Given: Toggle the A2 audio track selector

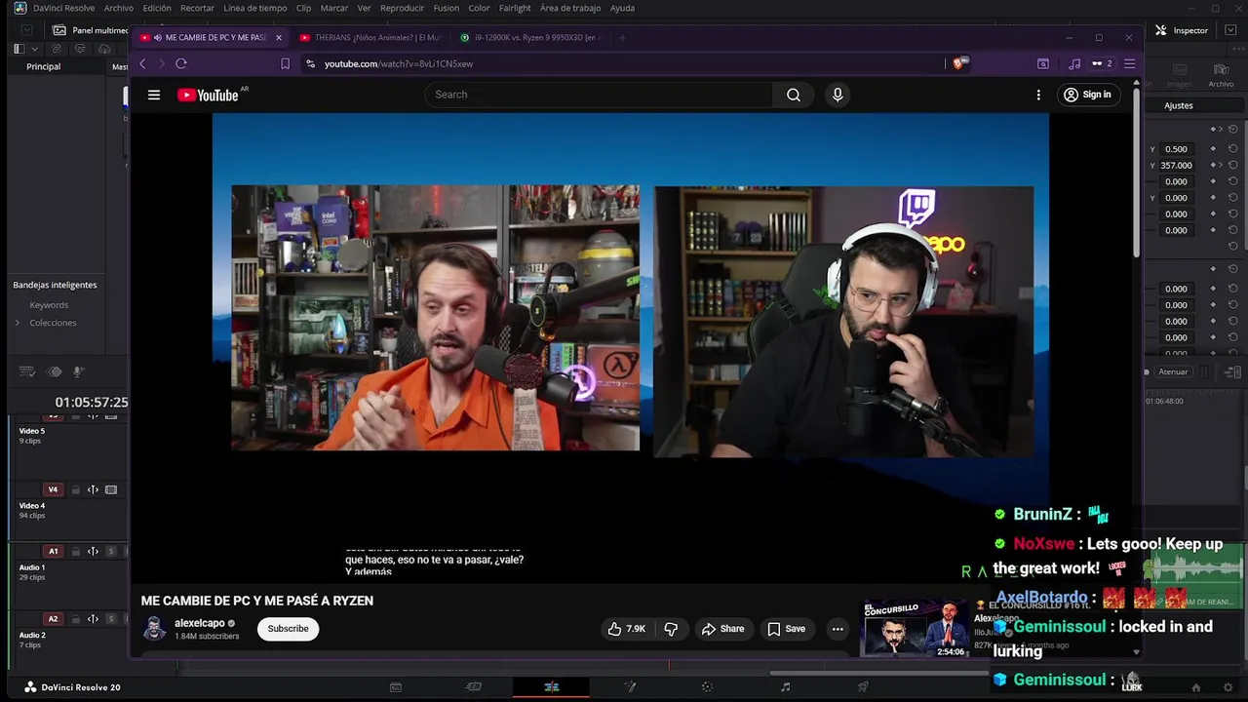Looking at the screenshot, I should (53, 618).
